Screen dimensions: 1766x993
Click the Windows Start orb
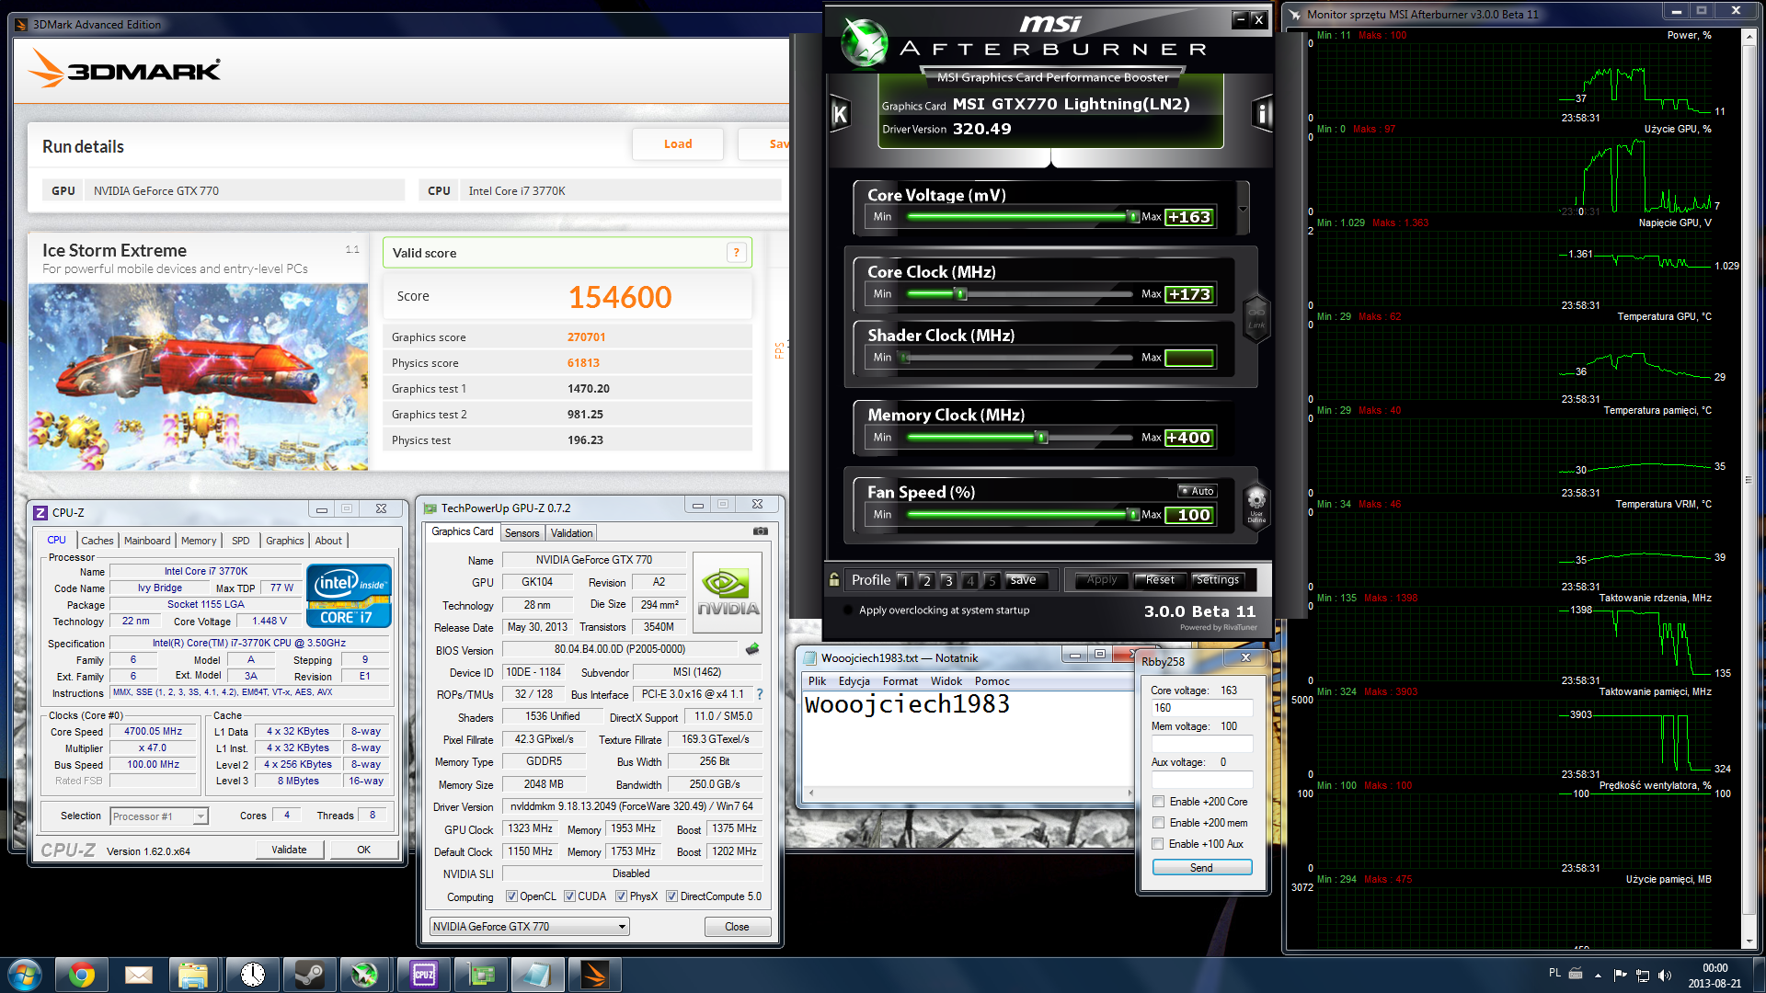tap(24, 975)
